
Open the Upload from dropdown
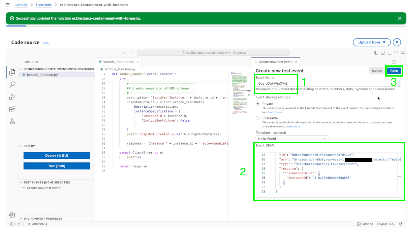372,42
